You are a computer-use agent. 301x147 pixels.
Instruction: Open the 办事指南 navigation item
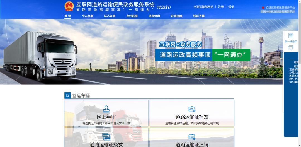point(176,16)
